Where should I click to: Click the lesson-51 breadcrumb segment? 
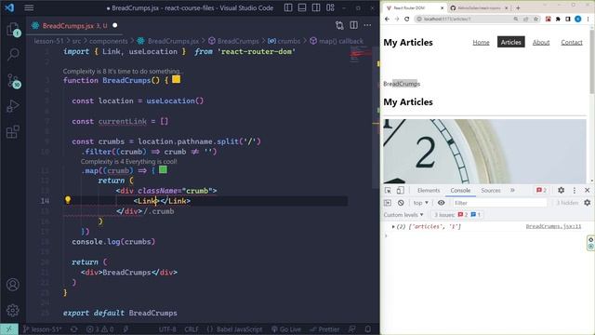pos(49,41)
